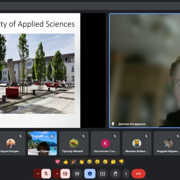
Task: Toggle captions button in the control bar
Action: coord(77,174)
